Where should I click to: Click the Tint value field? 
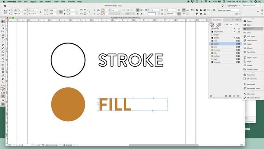231,25
